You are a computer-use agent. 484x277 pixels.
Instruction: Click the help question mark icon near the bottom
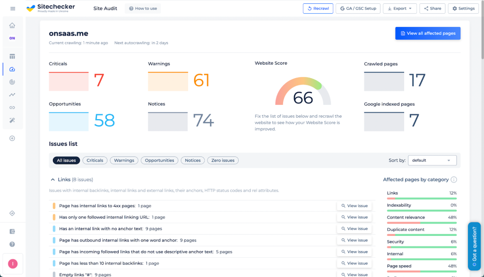coord(13,244)
